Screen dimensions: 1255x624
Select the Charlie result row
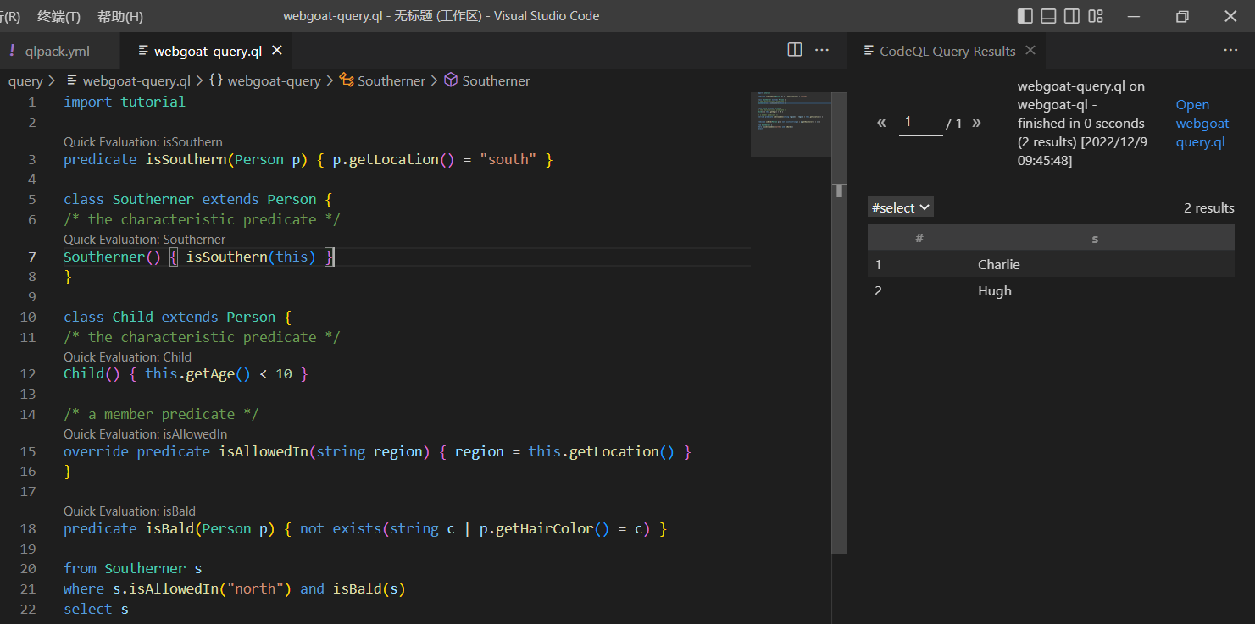pyautogui.click(x=1051, y=264)
